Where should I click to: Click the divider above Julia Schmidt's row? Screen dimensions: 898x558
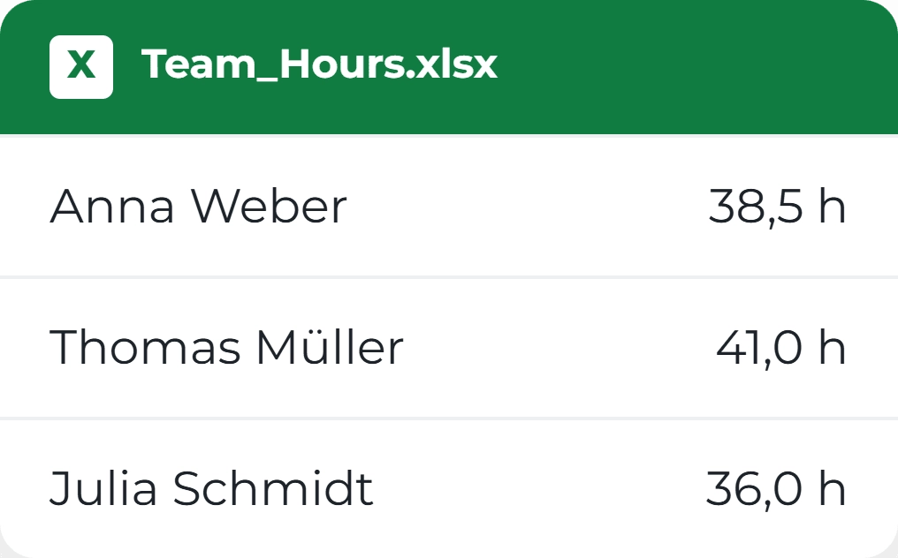click(x=449, y=418)
